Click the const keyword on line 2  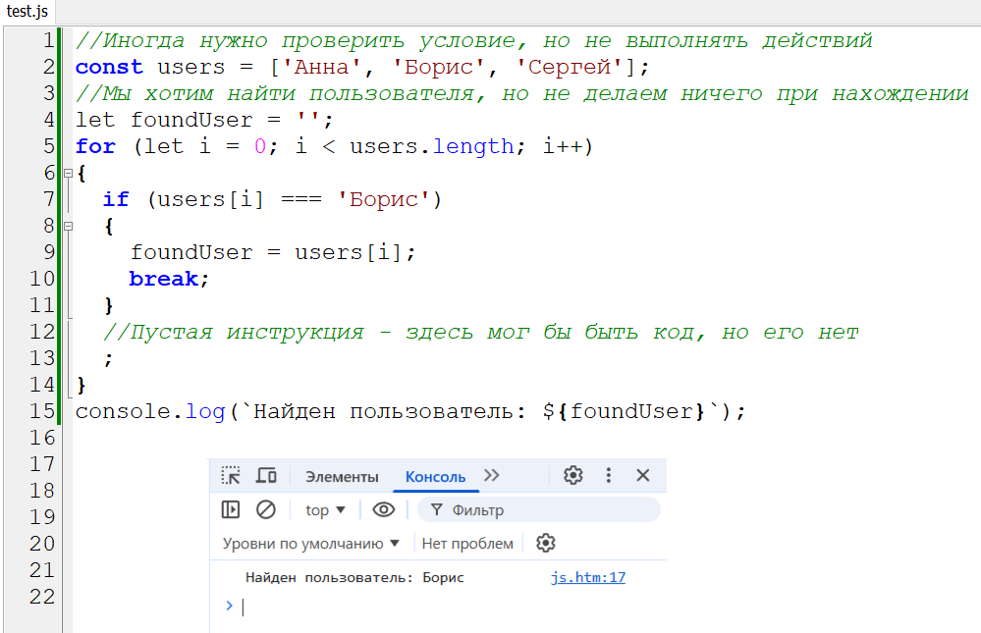[109, 67]
